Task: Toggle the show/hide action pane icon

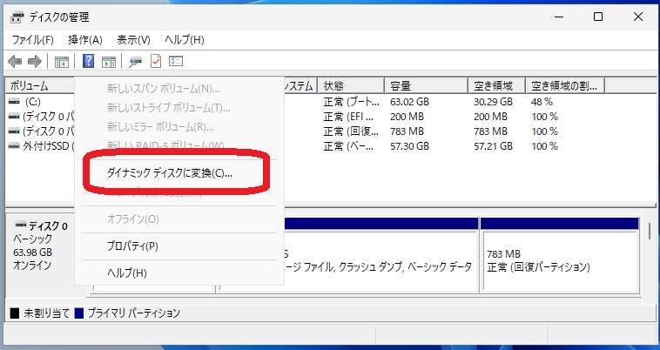Action: click(109, 62)
